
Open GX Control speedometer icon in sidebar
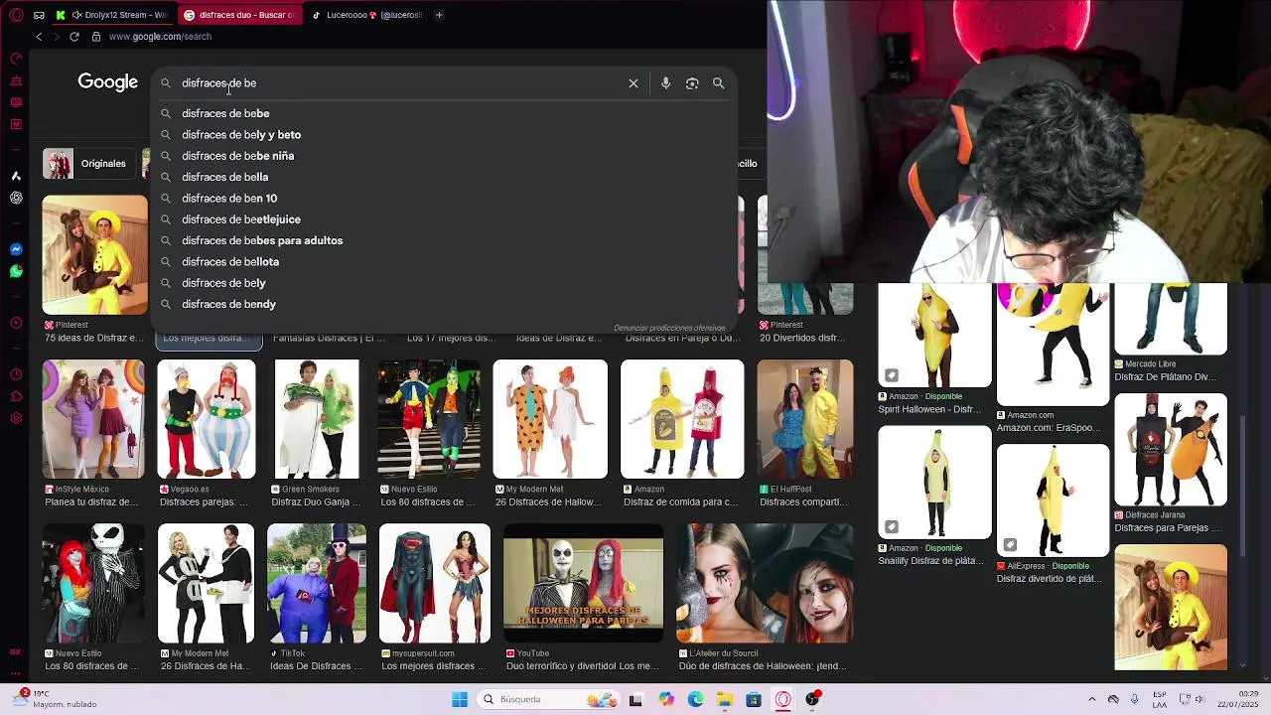(x=16, y=59)
